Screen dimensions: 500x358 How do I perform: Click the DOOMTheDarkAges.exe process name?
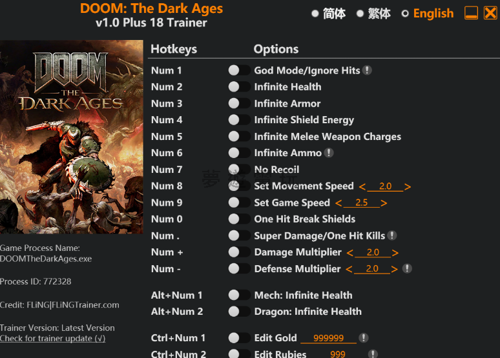(46, 259)
